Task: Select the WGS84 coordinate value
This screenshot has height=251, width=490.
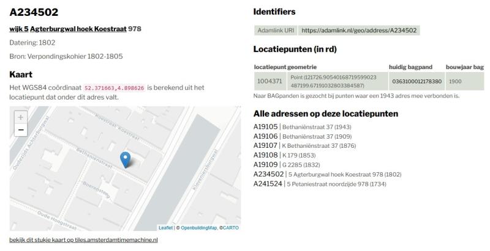Action: click(x=115, y=88)
